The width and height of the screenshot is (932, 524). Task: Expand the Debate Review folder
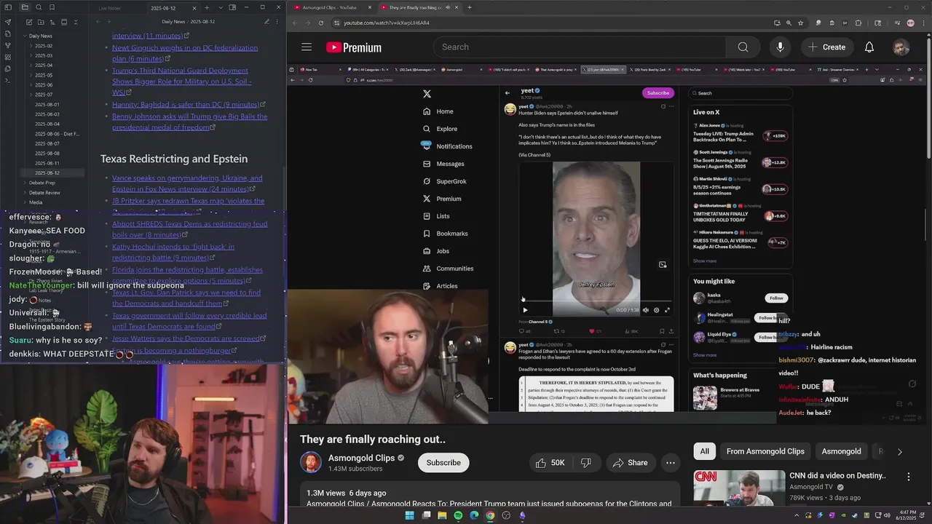[x=44, y=193]
